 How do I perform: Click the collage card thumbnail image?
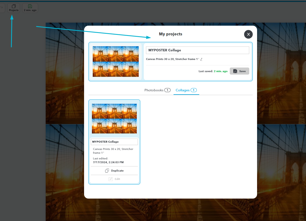114,119
